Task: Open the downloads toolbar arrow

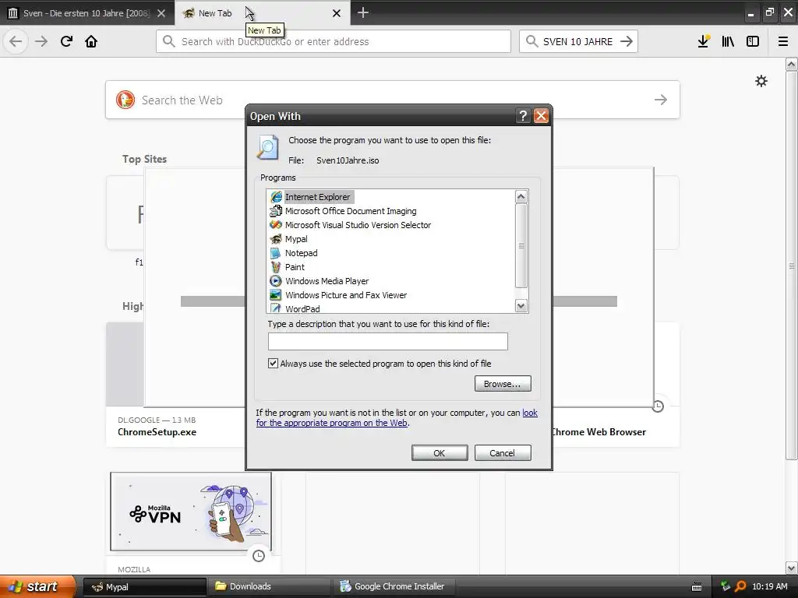Action: [704, 41]
